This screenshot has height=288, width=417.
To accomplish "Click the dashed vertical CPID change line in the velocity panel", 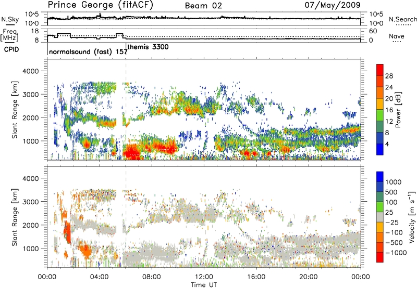I will coord(126,217).
